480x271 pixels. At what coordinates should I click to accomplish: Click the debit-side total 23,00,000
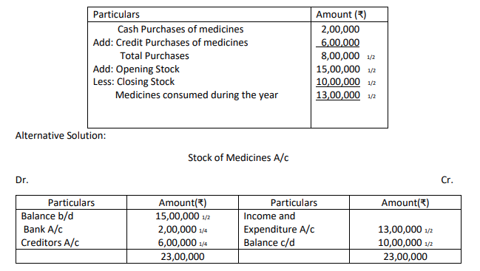click(183, 257)
